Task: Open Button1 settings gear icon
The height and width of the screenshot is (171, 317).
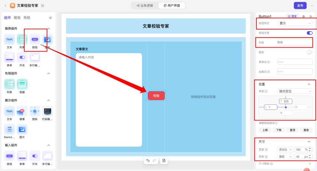Action: point(303,16)
